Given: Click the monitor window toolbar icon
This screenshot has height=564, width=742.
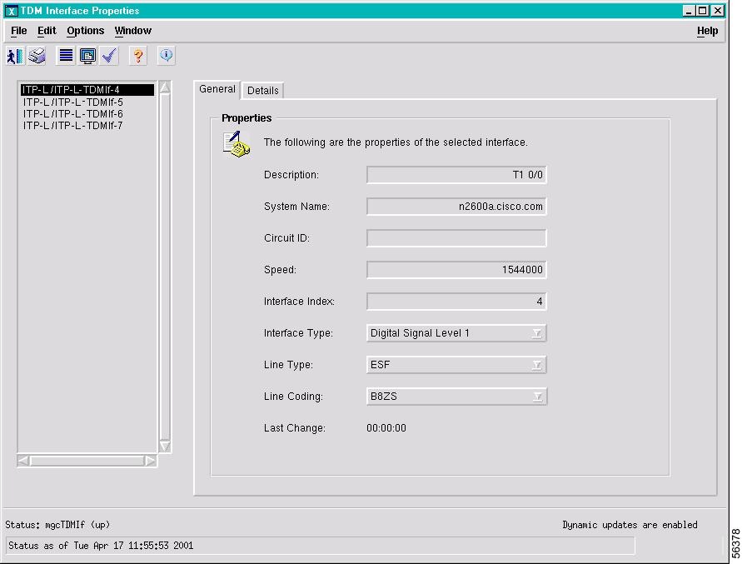Looking at the screenshot, I should coord(87,56).
